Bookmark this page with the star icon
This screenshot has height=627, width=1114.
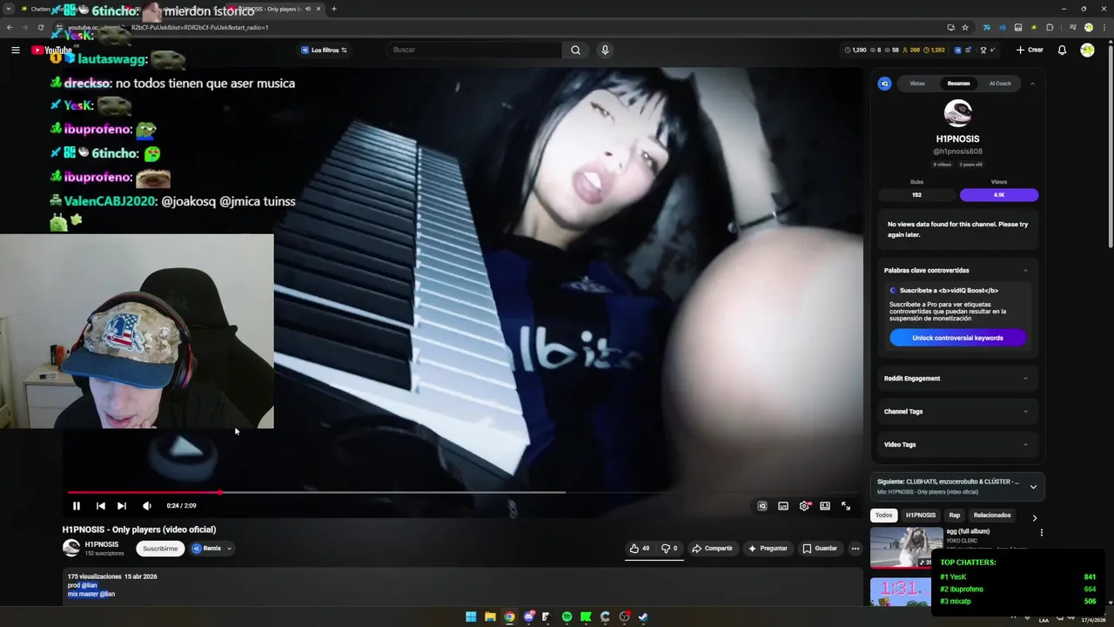pos(965,27)
